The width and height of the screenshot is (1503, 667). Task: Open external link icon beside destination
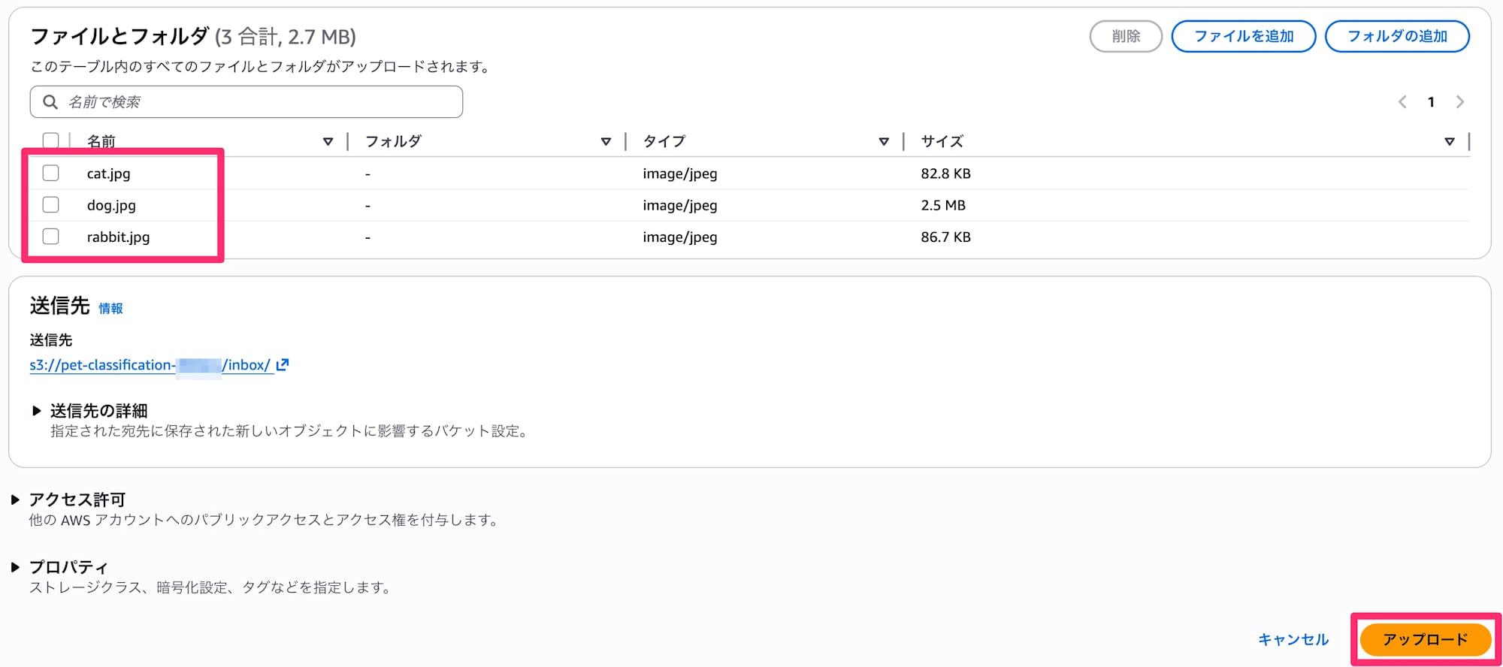[283, 365]
